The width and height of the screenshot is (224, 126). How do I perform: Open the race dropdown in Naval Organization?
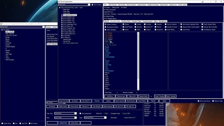pyautogui.click(x=89, y=5)
